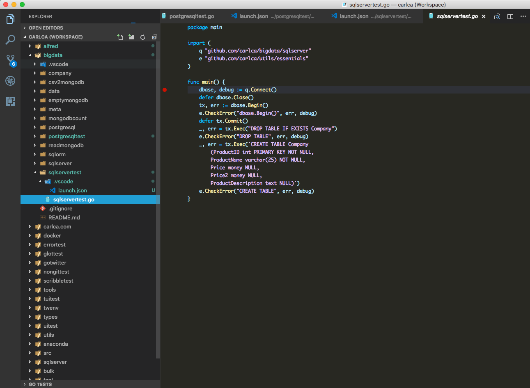Open the Search view in the activity bar
Viewport: 530px width, 388px height.
click(10, 39)
